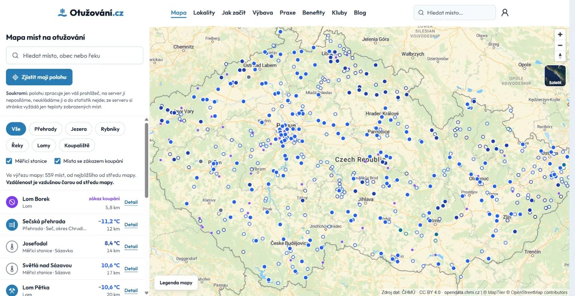The width and height of the screenshot is (575, 296).
Task: Click the header search magnifier icon
Action: click(421, 13)
